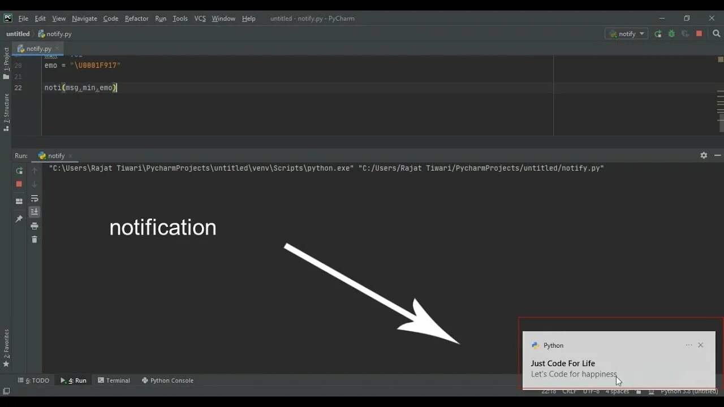Stop the running notify process in Run panel

pyautogui.click(x=19, y=184)
